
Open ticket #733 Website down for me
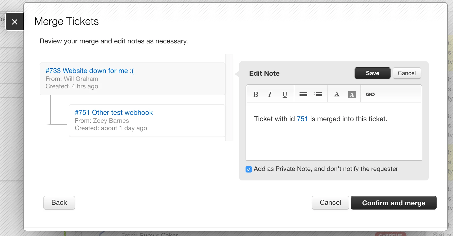pyautogui.click(x=90, y=71)
